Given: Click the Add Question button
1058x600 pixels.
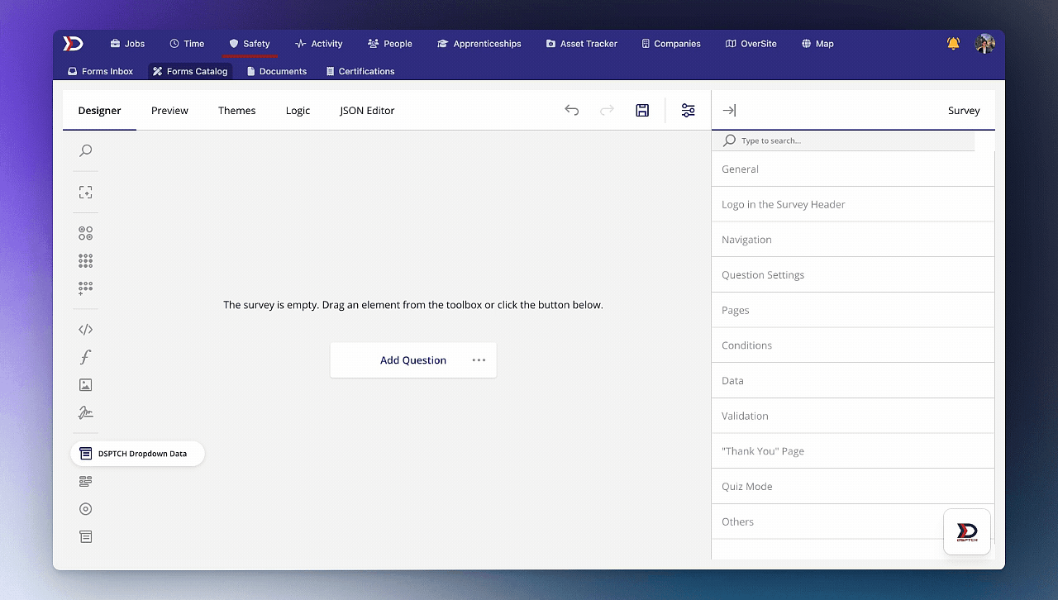Looking at the screenshot, I should [413, 360].
